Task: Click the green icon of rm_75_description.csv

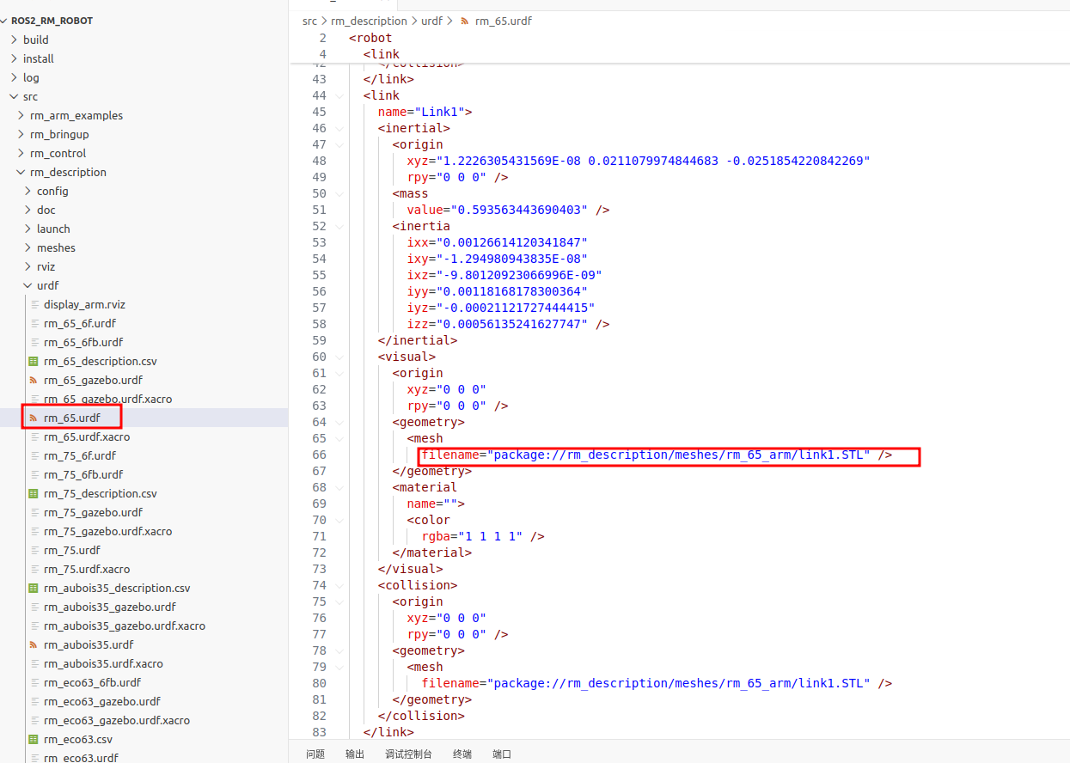Action: (x=34, y=493)
